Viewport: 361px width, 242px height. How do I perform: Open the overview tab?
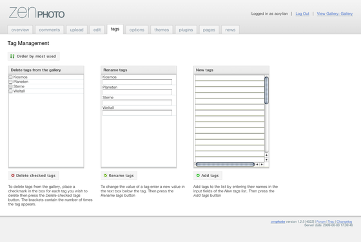(x=20, y=30)
